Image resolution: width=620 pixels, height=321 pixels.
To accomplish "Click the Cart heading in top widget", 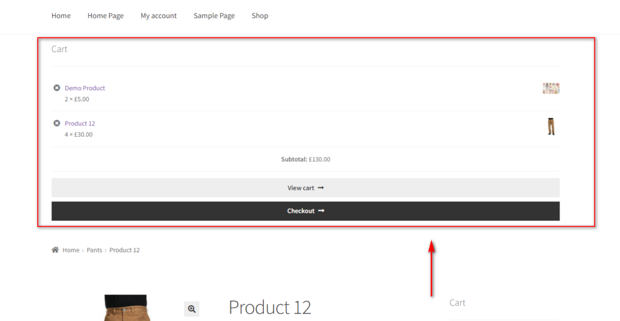I will coord(59,49).
